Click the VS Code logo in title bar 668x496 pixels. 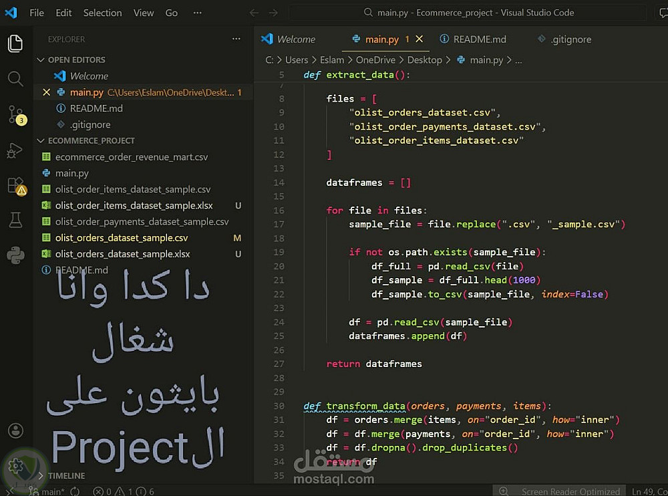click(x=11, y=13)
